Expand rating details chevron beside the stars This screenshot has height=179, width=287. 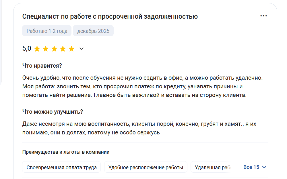[82, 49]
